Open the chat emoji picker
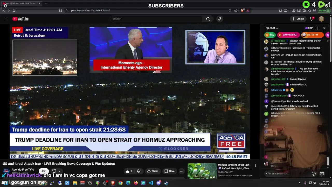 314,173
